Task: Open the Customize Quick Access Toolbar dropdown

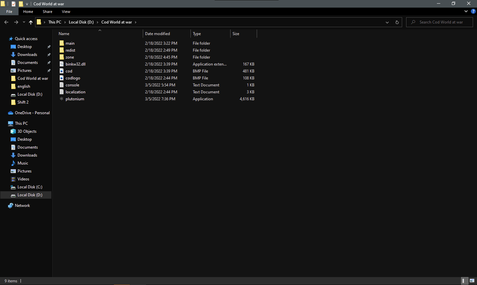Action: point(27,4)
